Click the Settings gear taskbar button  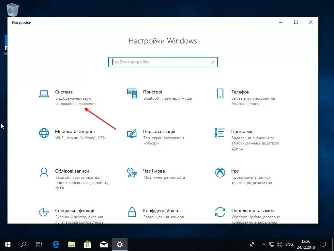click(x=120, y=244)
